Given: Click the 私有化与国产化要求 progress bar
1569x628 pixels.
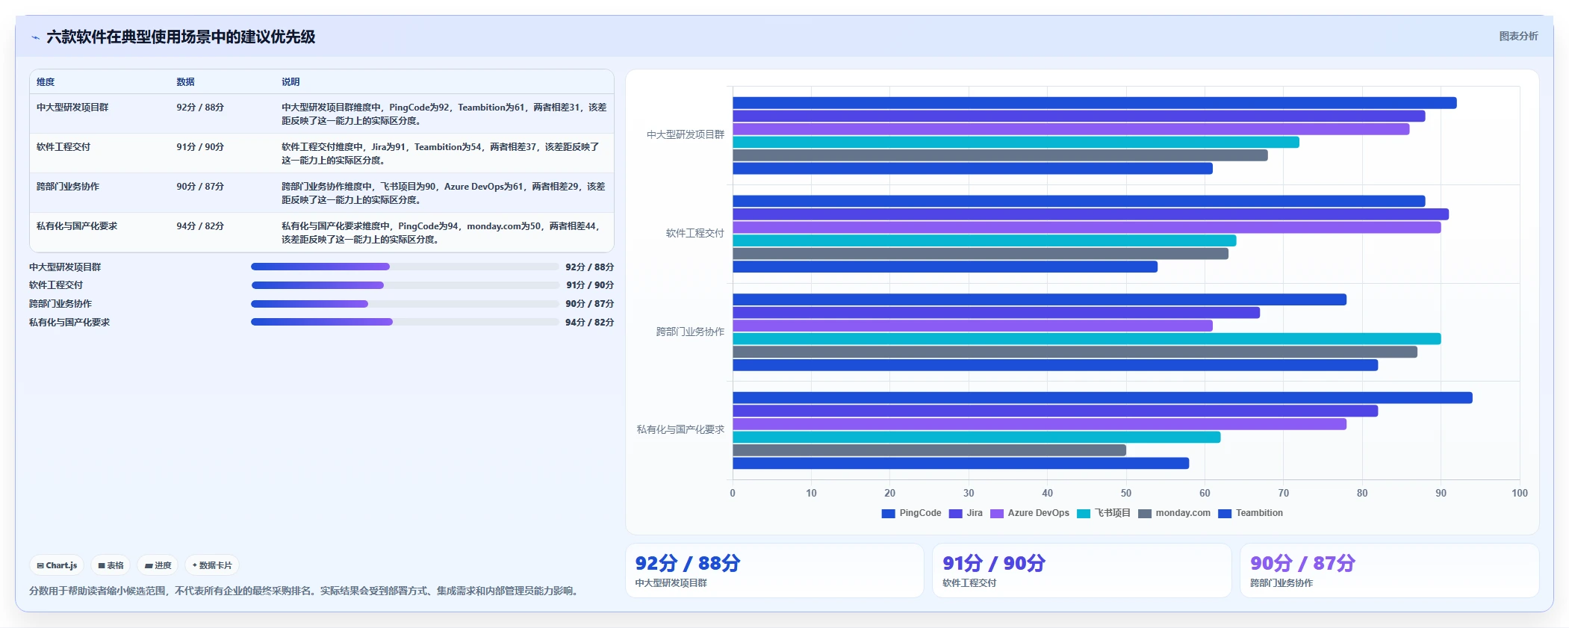Looking at the screenshot, I should pos(405,322).
